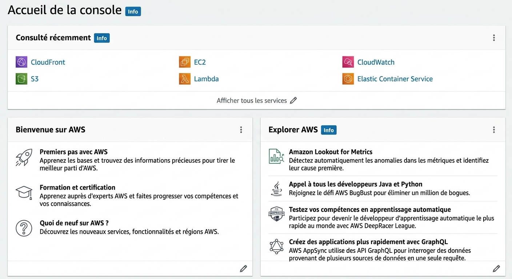Open Testez vos compétences en apprentissage automatique
This screenshot has width=512, height=279.
coord(370,210)
